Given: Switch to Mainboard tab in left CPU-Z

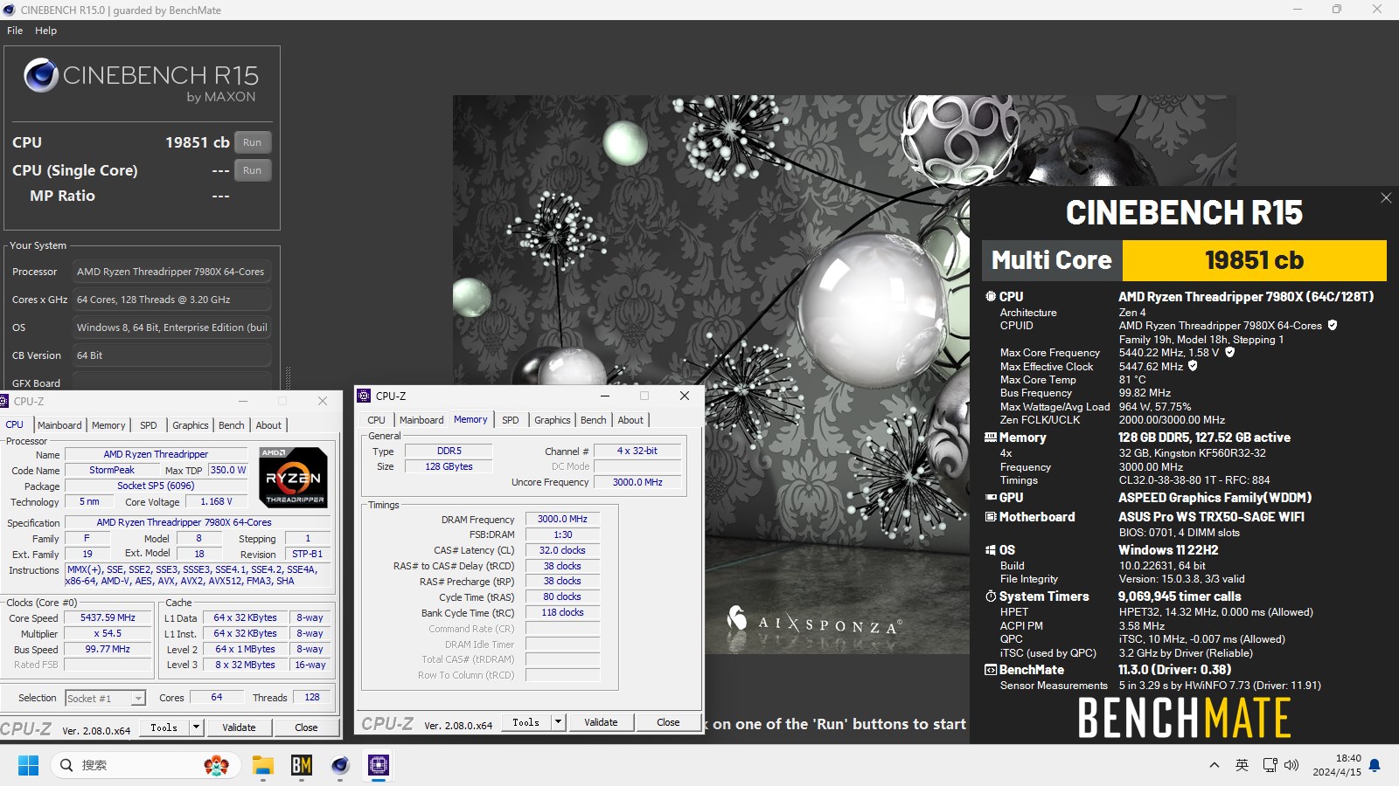Looking at the screenshot, I should 59,425.
